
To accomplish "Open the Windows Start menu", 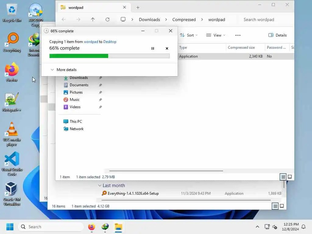I will point(10,227).
